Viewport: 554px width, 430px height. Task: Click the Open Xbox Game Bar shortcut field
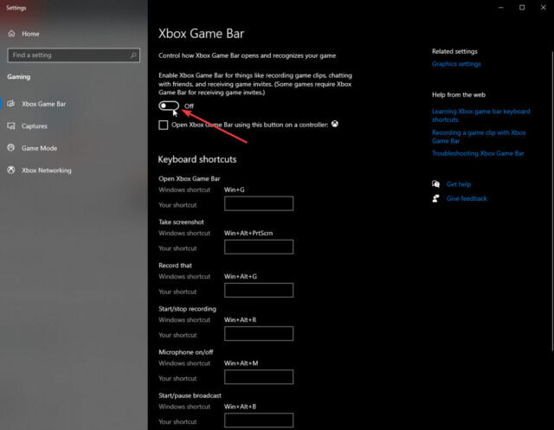[258, 204]
